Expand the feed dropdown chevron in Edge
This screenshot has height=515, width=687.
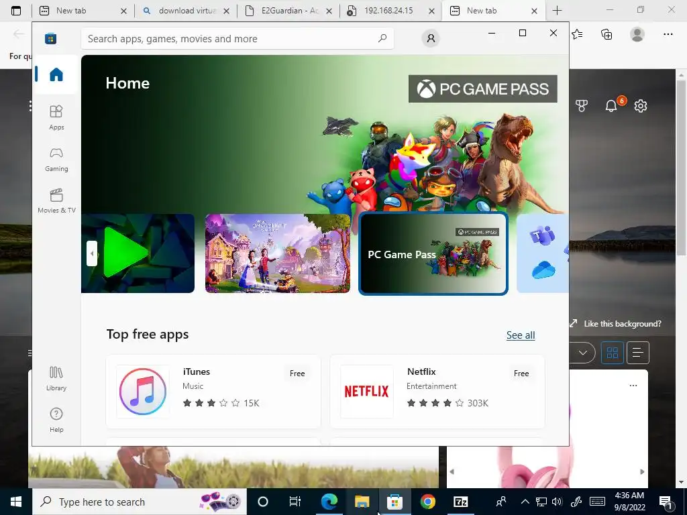coord(583,353)
